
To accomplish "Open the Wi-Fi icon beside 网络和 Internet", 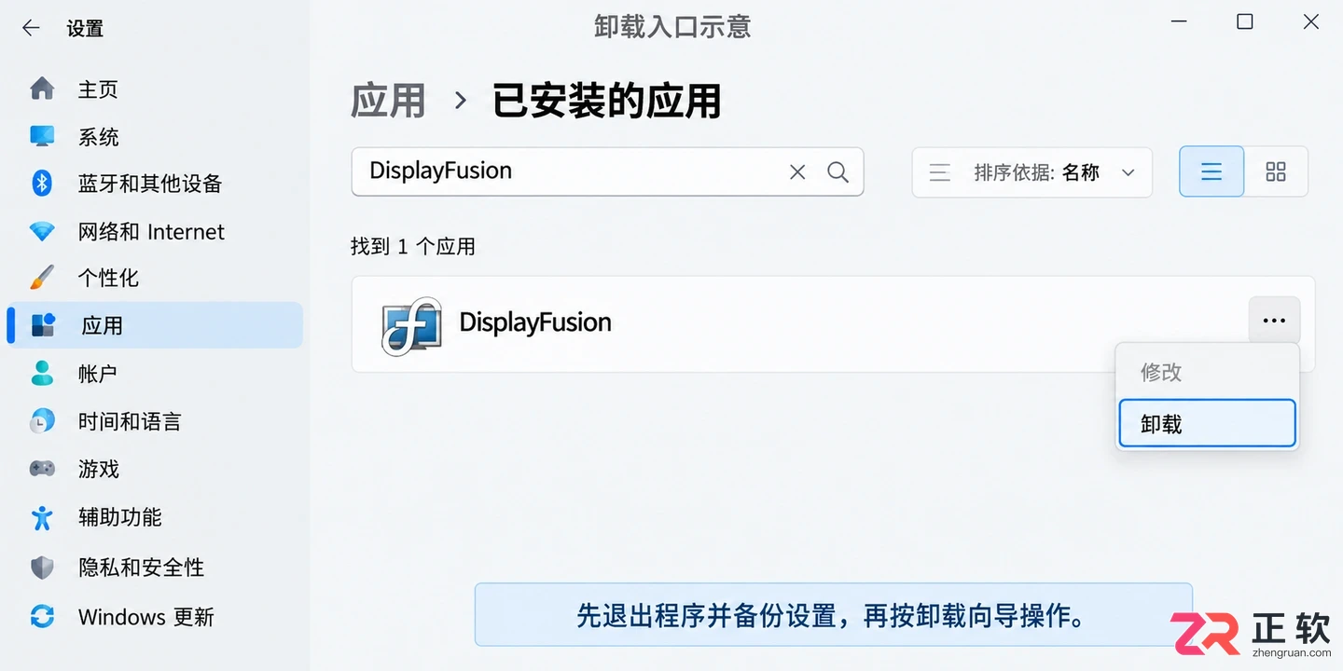I will coord(42,231).
